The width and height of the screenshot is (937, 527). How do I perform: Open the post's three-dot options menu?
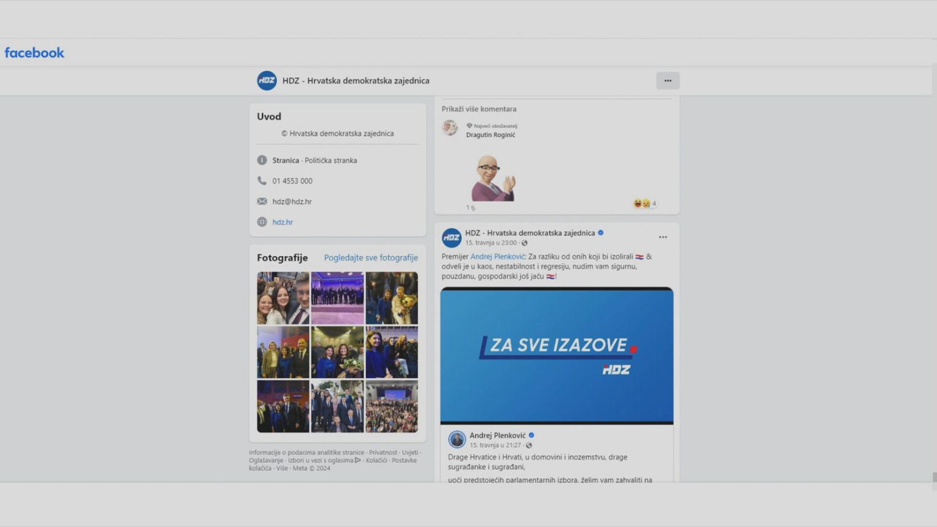point(662,237)
